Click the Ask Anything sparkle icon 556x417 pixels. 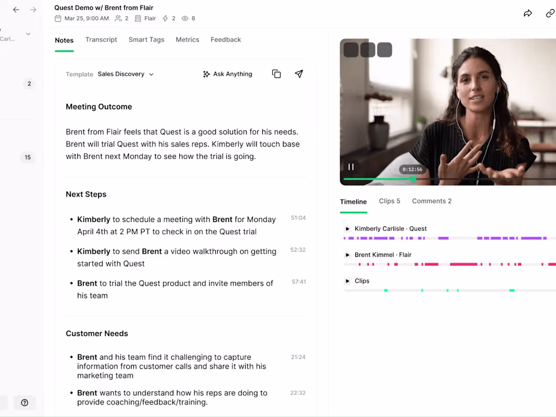pos(206,74)
